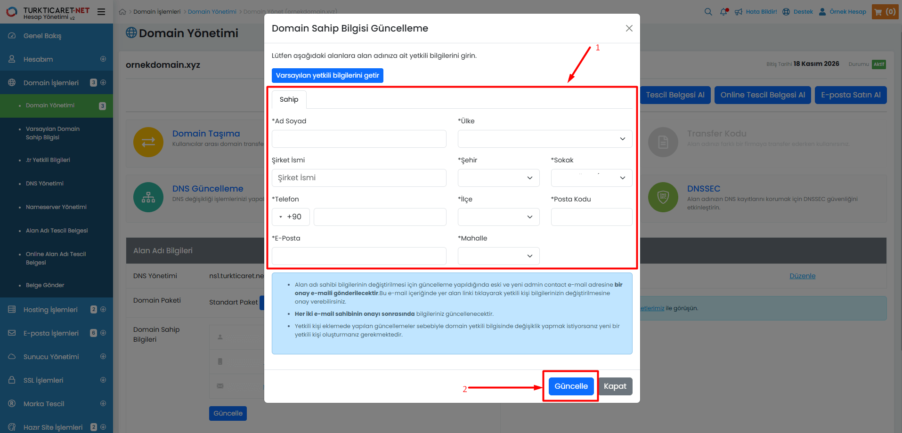This screenshot has width=902, height=433.
Task: Expand the Ülke country dropdown
Action: coord(544,139)
